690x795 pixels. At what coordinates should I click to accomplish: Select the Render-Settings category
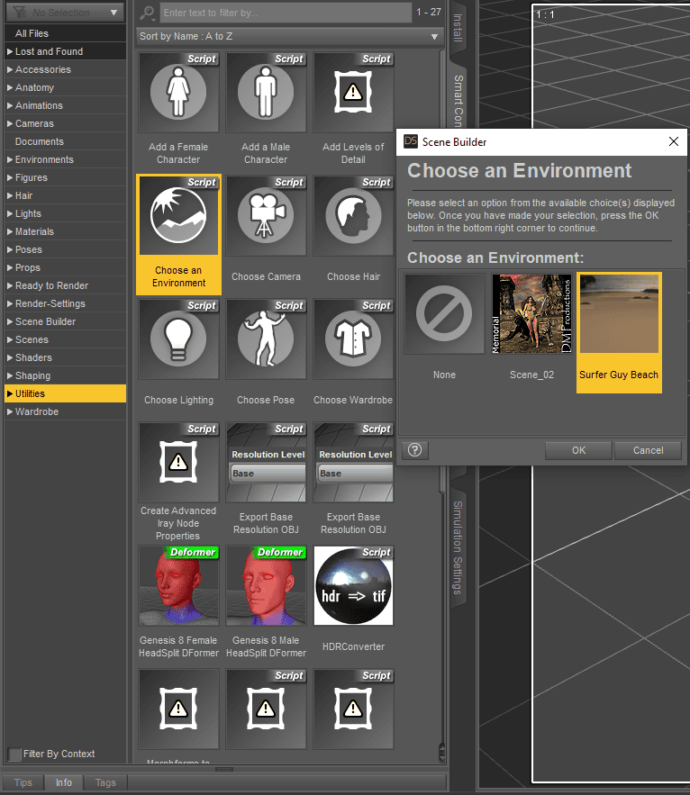pos(65,303)
